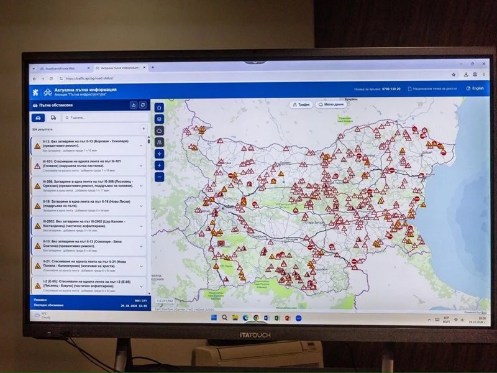Image resolution: width=497 pixels, height=373 pixels.
Task: Toggle the Метео данни map chip
Action: pyautogui.click(x=331, y=104)
